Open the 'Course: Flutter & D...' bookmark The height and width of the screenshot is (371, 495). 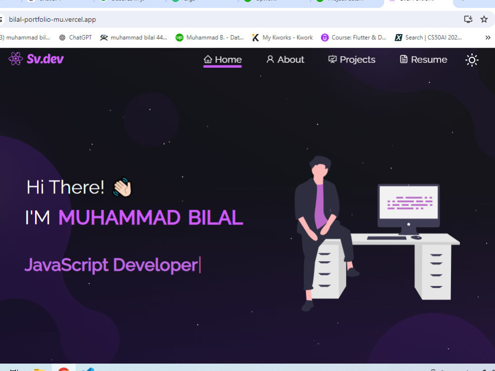pyautogui.click(x=353, y=38)
